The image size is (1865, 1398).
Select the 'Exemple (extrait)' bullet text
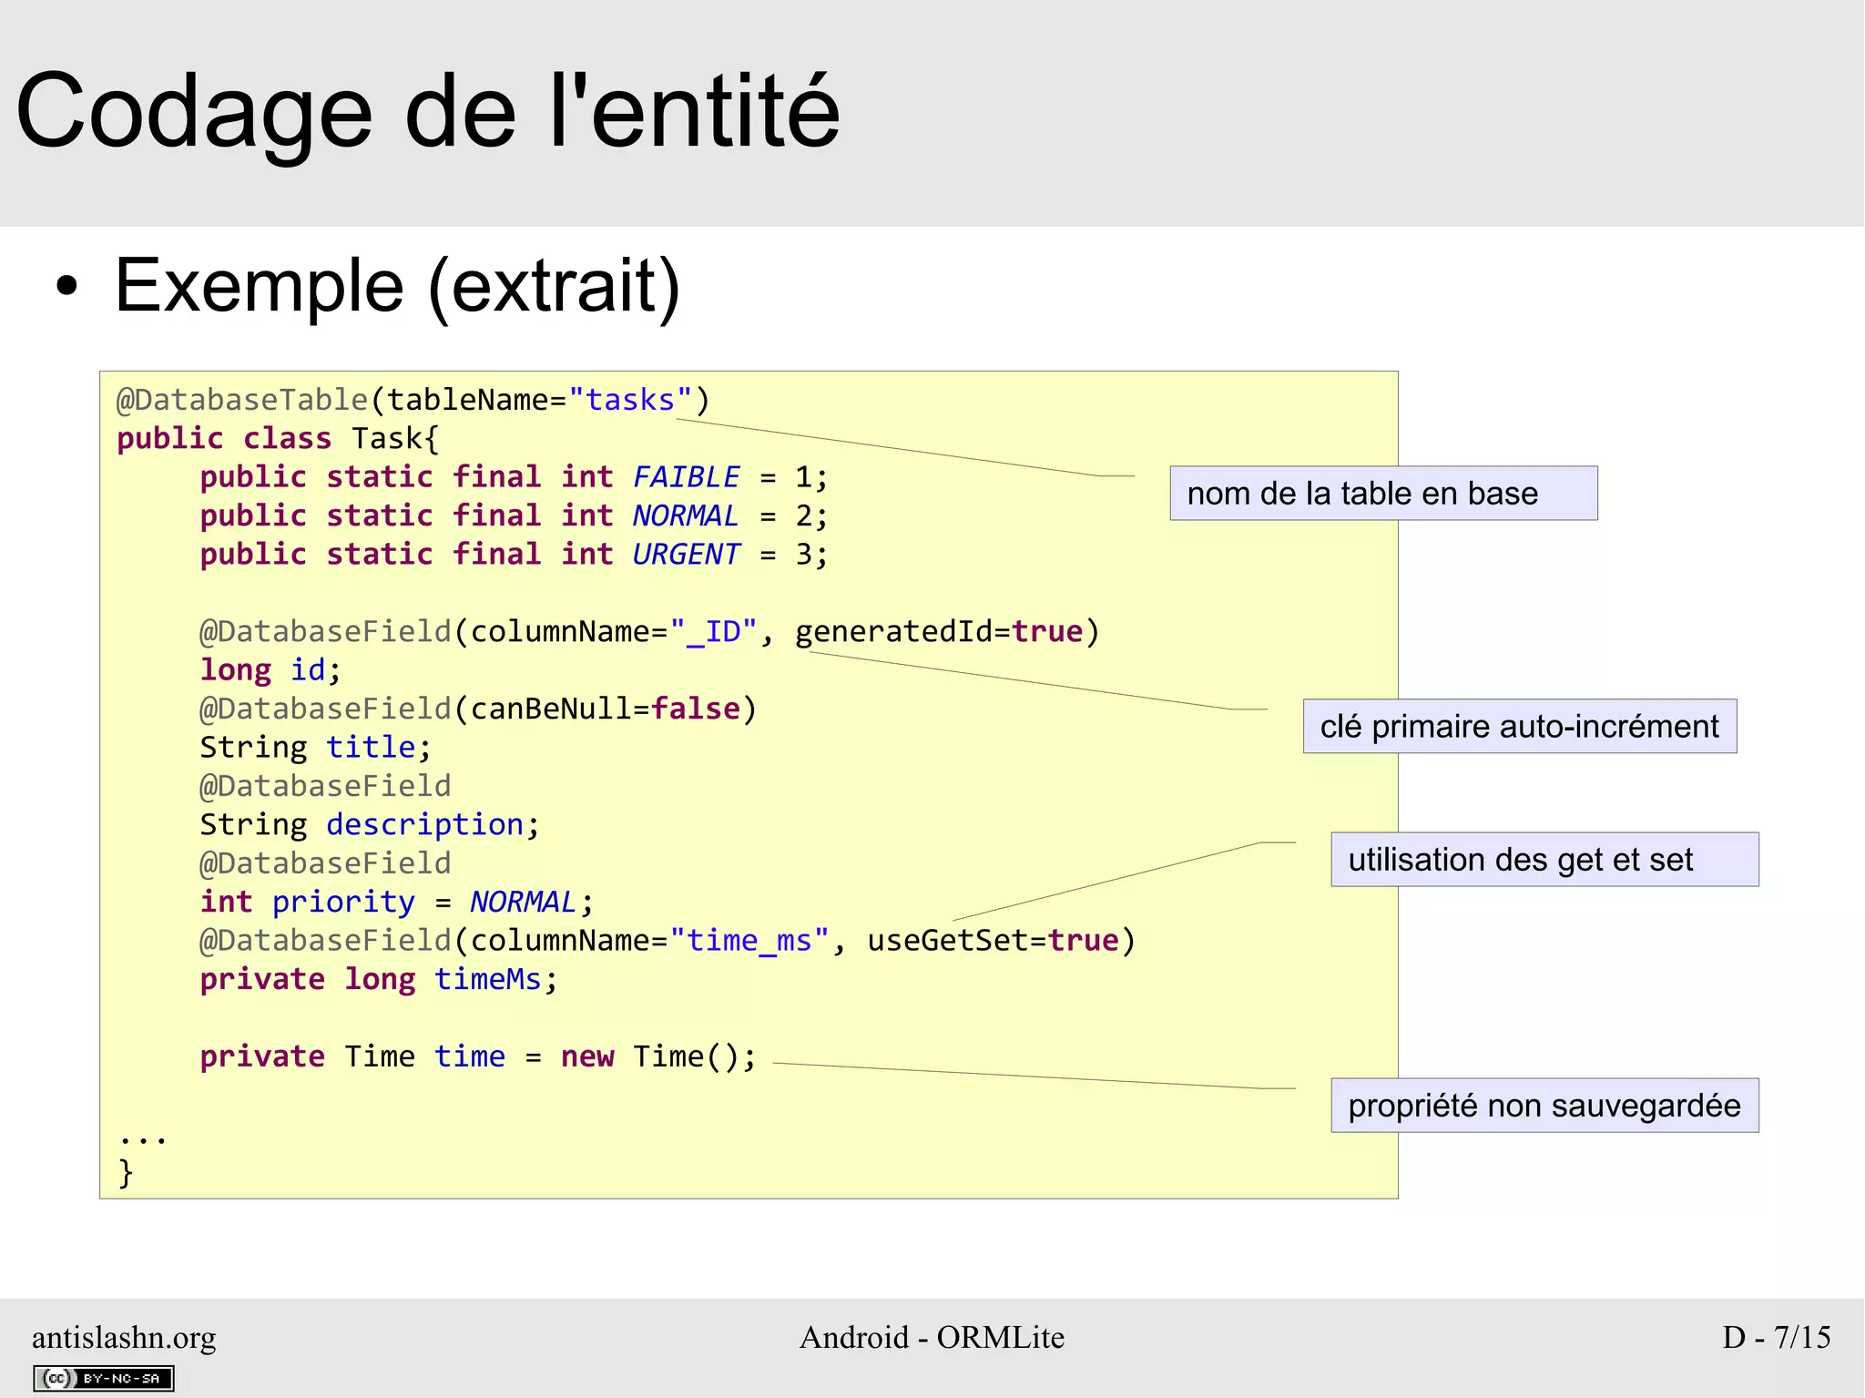pos(397,286)
